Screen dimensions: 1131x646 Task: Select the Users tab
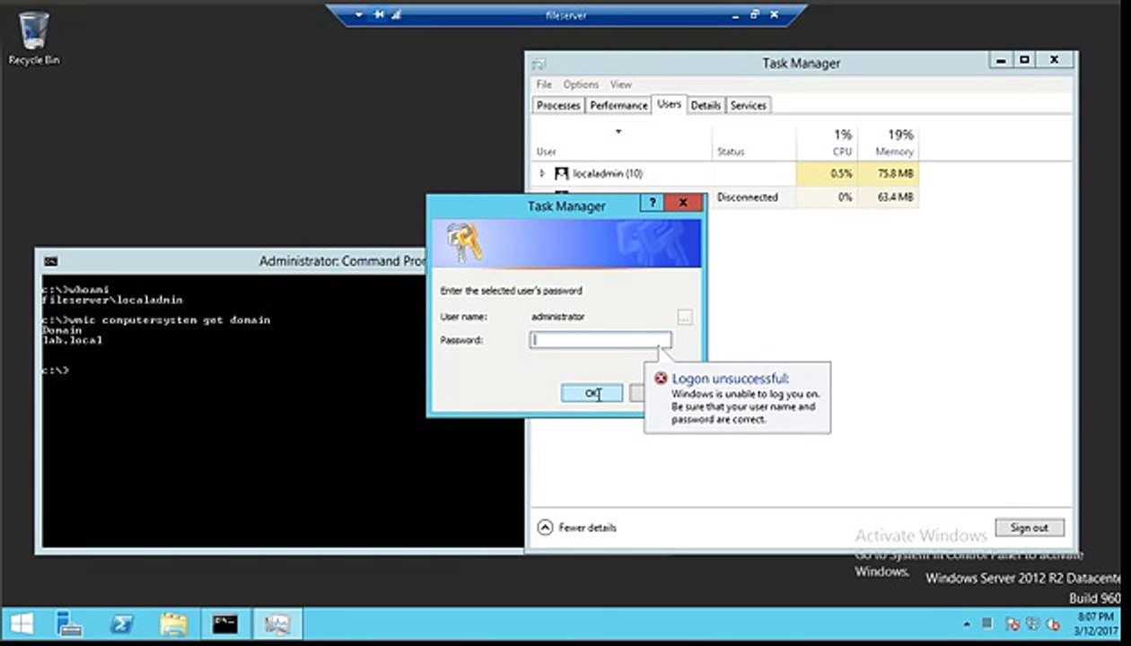tap(669, 104)
